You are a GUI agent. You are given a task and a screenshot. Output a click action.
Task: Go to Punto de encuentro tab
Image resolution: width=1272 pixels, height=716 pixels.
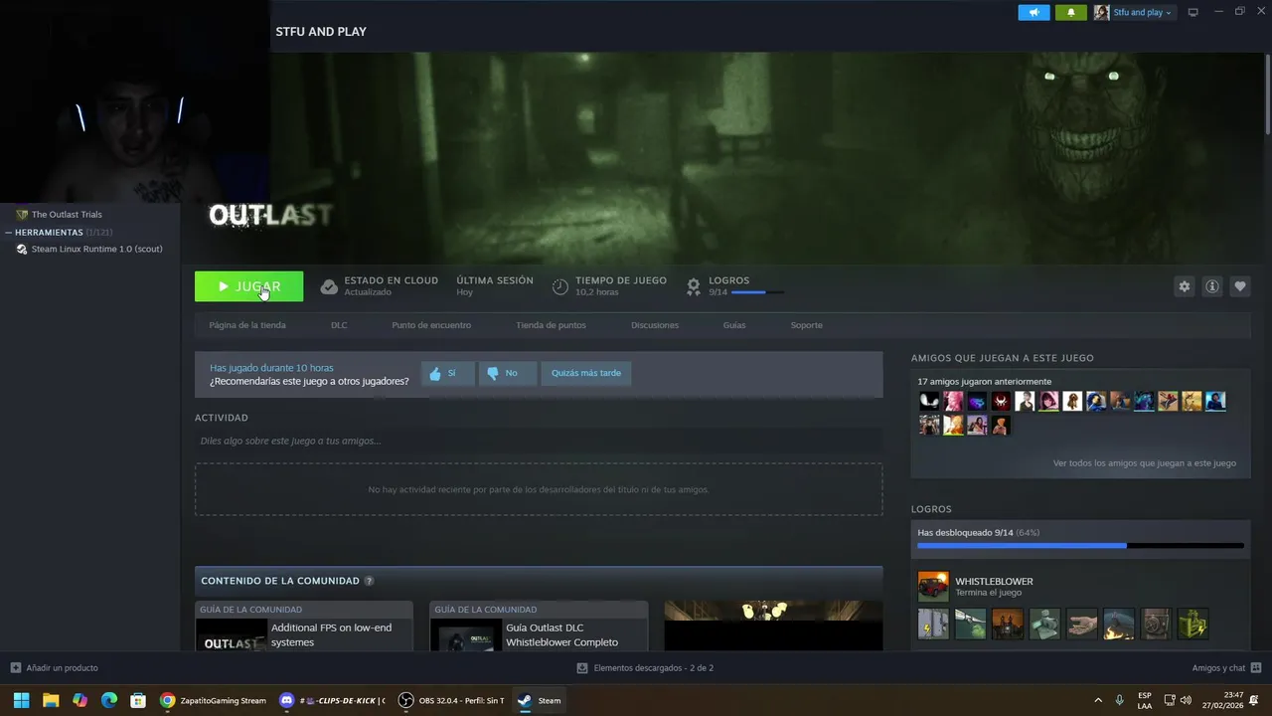click(431, 325)
